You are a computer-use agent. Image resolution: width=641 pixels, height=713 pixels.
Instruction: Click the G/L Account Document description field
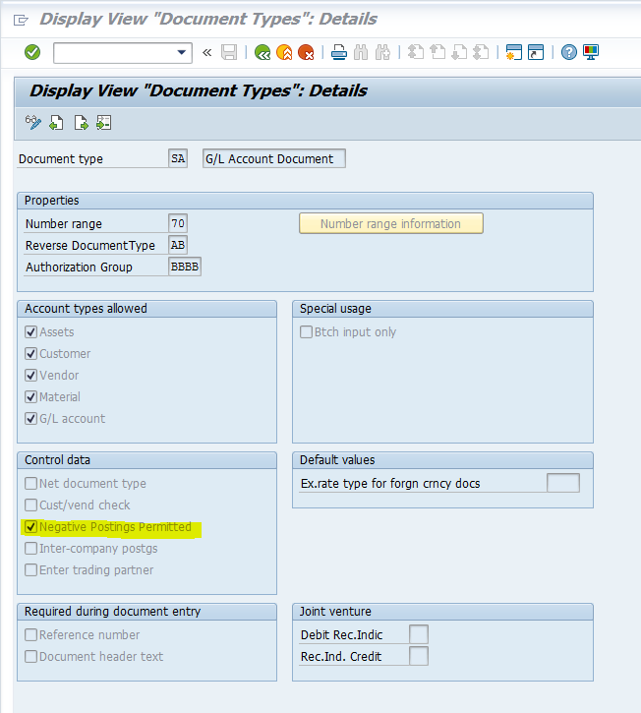pyautogui.click(x=274, y=158)
